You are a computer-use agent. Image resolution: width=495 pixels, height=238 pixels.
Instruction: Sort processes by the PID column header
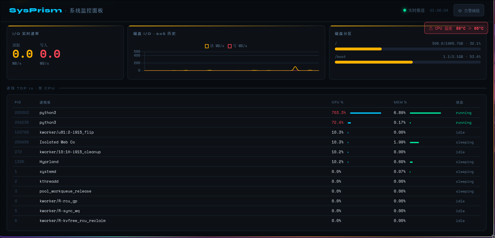(18, 102)
